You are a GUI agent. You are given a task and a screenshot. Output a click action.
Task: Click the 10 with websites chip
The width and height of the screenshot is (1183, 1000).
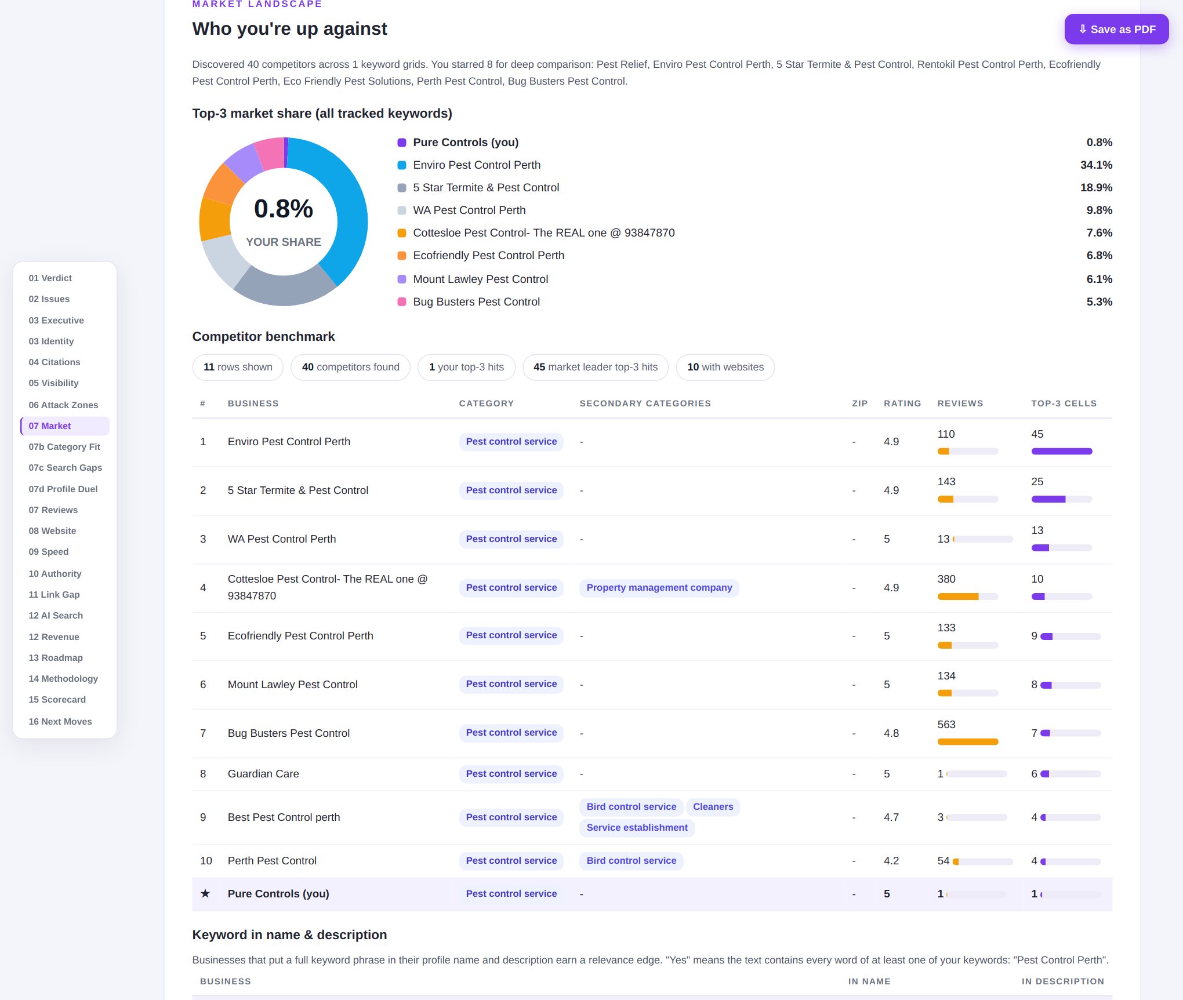coord(725,367)
